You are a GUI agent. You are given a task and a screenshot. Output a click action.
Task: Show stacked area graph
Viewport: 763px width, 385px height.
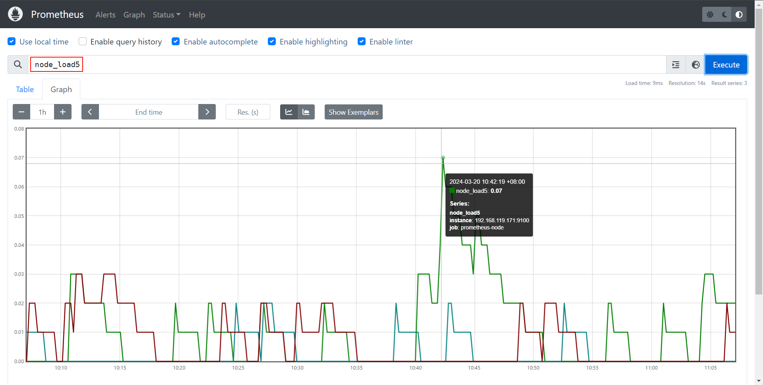(306, 112)
